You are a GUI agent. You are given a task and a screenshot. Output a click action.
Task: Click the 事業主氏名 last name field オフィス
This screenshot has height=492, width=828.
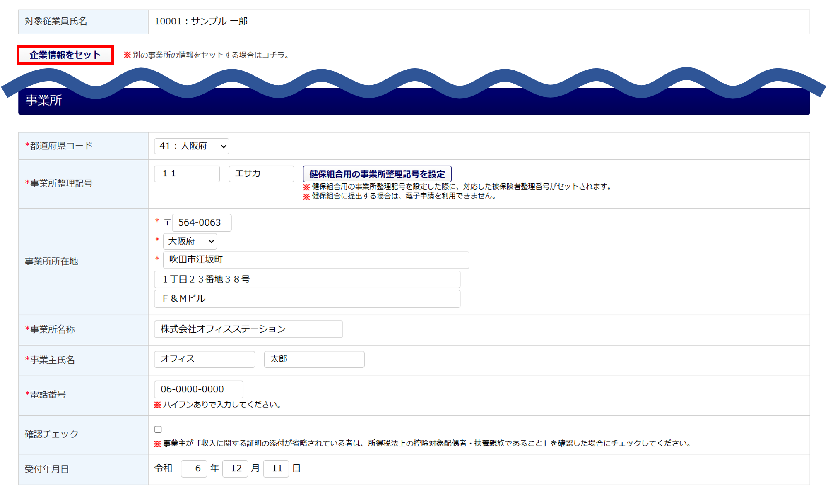tap(204, 359)
